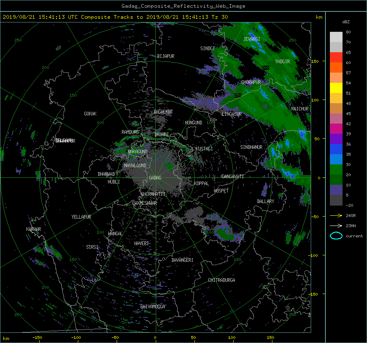Click the km label above the dBZ legend
The width and height of the screenshot is (367, 343).
(x=319, y=17)
